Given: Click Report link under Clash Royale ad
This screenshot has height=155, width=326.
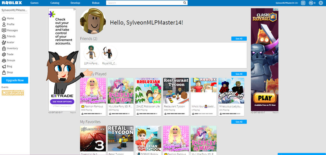Looking at the screenshot, I should coord(275,112).
